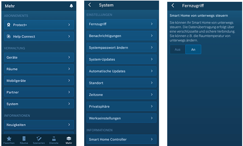Tap the Help Connect plus icon
Image resolution: width=243 pixels, height=146 pixels.
[x=9, y=37]
